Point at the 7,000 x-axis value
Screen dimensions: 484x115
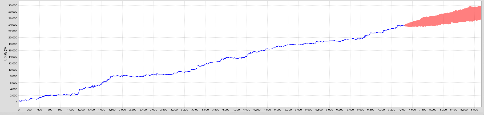381,109
